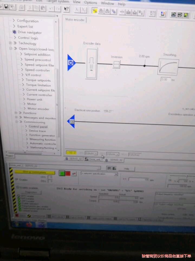Expand the Functions tree node
The image size is (195, 261).
click(x=16, y=113)
